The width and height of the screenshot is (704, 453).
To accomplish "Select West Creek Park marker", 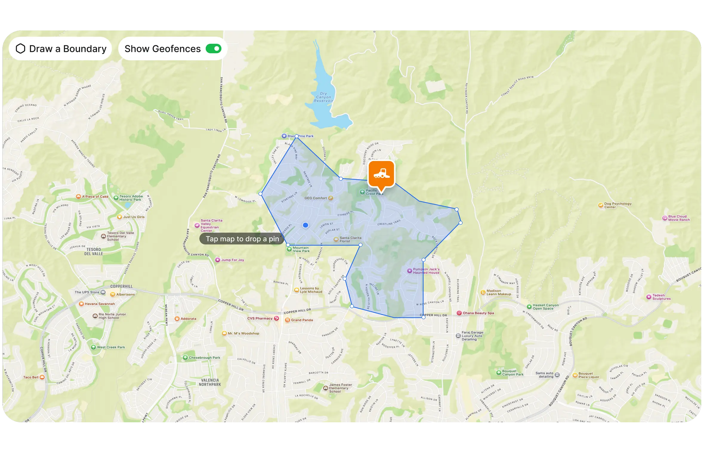I will [x=93, y=347].
